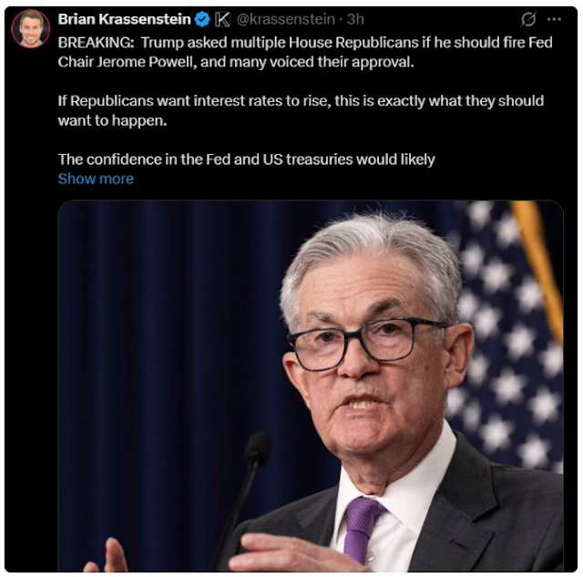Click the blue verified checkmark badge
The width and height of the screenshot is (583, 577).
tap(202, 19)
